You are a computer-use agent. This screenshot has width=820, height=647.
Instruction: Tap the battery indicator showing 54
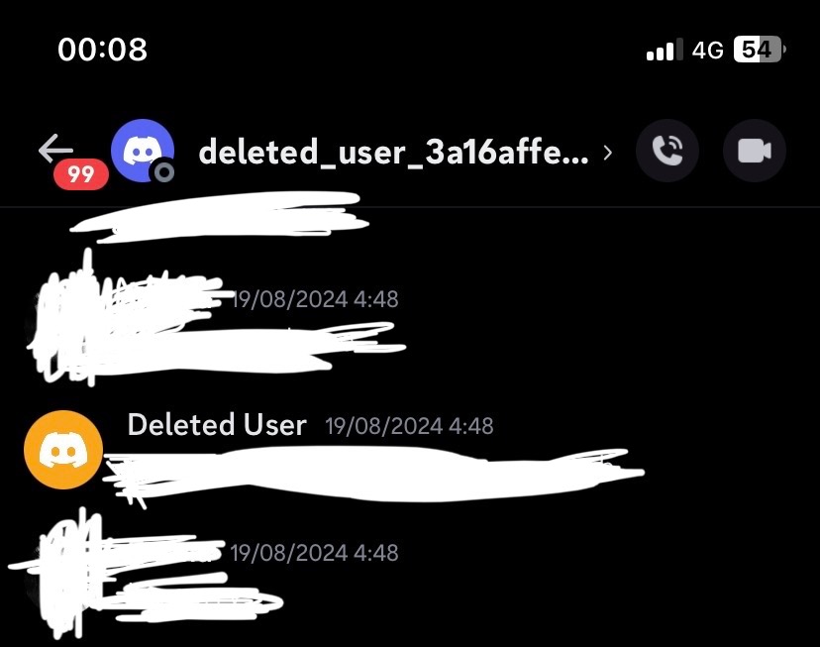[x=760, y=50]
